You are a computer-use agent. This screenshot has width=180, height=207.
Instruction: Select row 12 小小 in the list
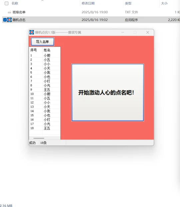point(45,102)
